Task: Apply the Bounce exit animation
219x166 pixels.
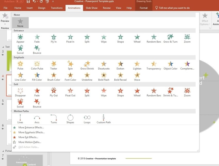Action: click(x=37, y=103)
